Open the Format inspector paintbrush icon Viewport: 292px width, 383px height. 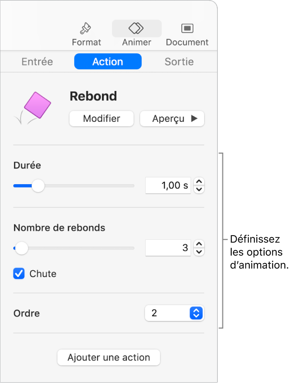[x=86, y=29]
